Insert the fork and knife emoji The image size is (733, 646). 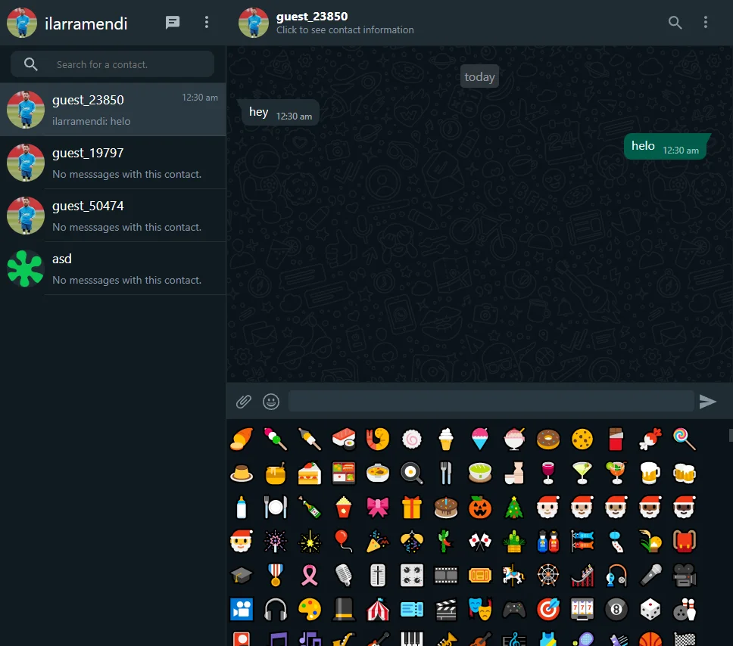tap(446, 474)
